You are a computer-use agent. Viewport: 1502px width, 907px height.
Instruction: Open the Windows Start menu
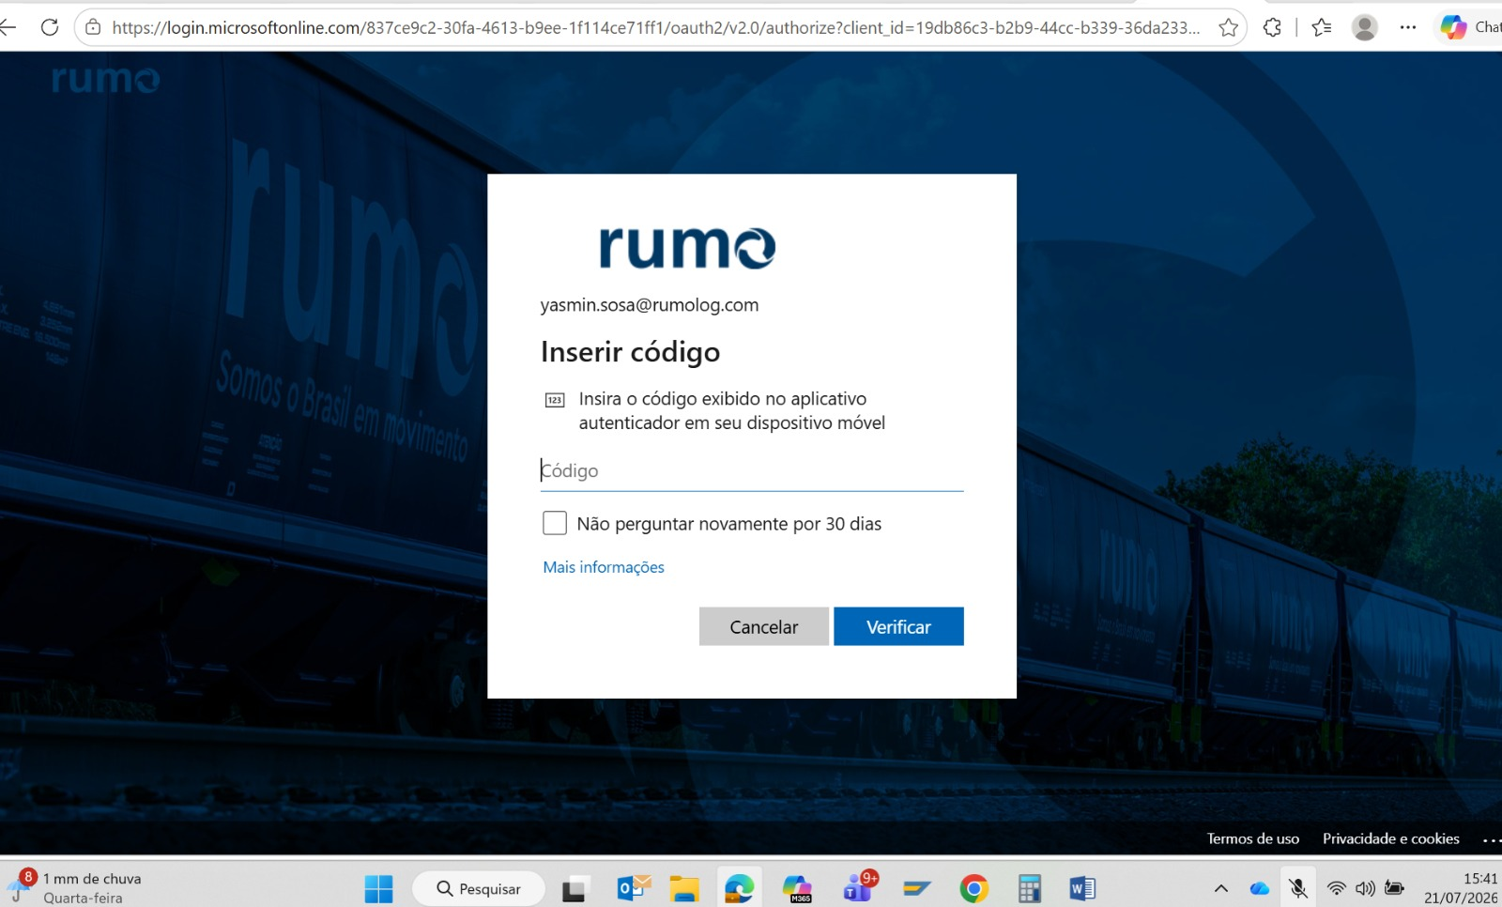click(378, 888)
